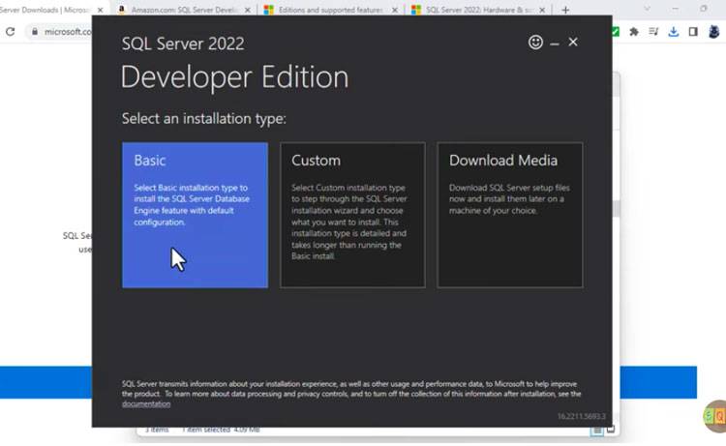Click the SQ channel logo badge

(714, 417)
